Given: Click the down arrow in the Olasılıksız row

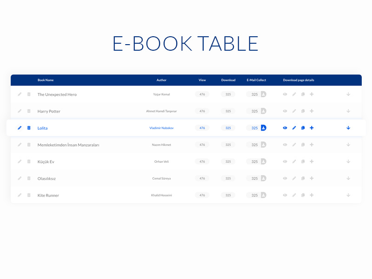Looking at the screenshot, I should click(x=348, y=178).
